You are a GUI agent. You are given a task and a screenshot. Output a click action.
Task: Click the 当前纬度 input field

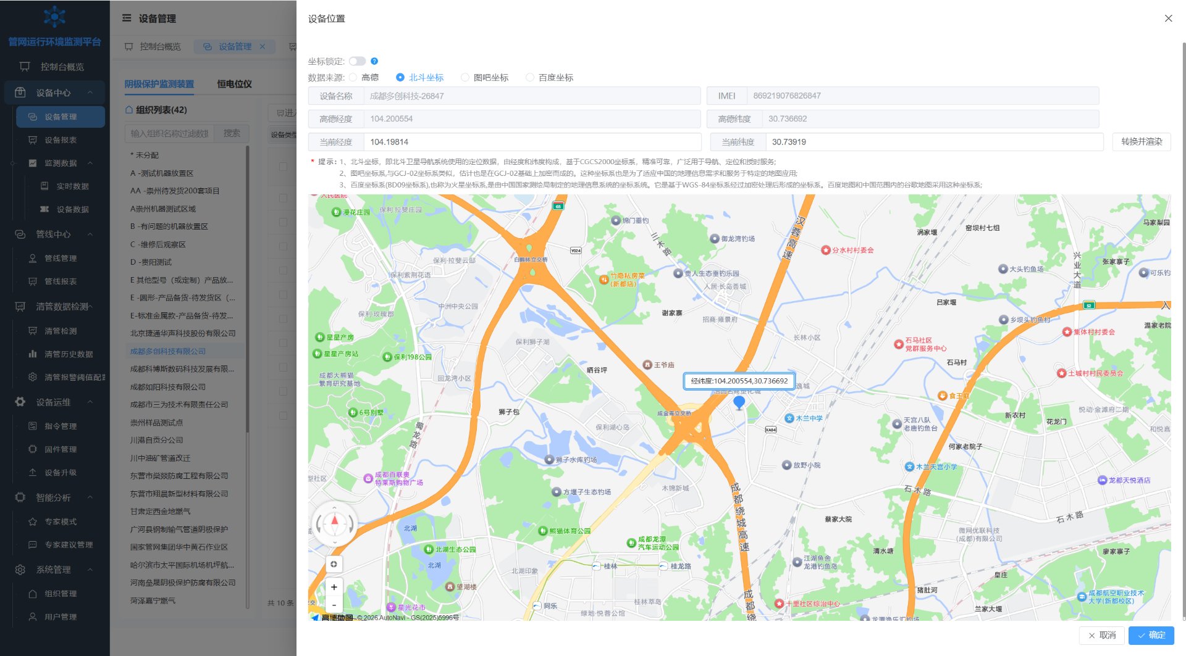pos(934,142)
